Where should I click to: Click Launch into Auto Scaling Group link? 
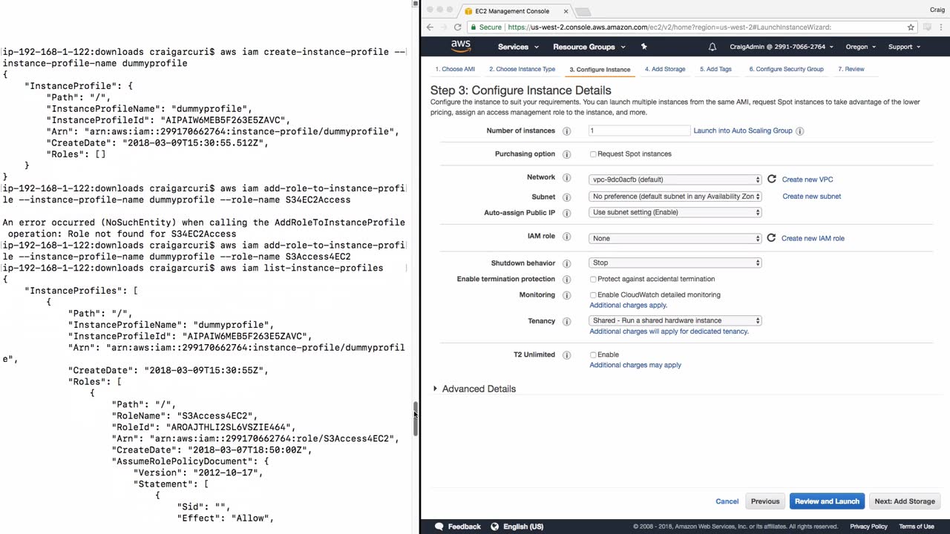tap(743, 131)
